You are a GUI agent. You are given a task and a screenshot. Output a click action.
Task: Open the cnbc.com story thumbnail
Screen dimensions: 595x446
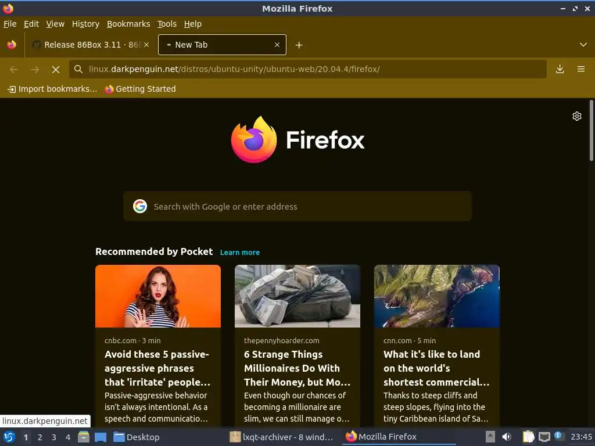pyautogui.click(x=158, y=296)
